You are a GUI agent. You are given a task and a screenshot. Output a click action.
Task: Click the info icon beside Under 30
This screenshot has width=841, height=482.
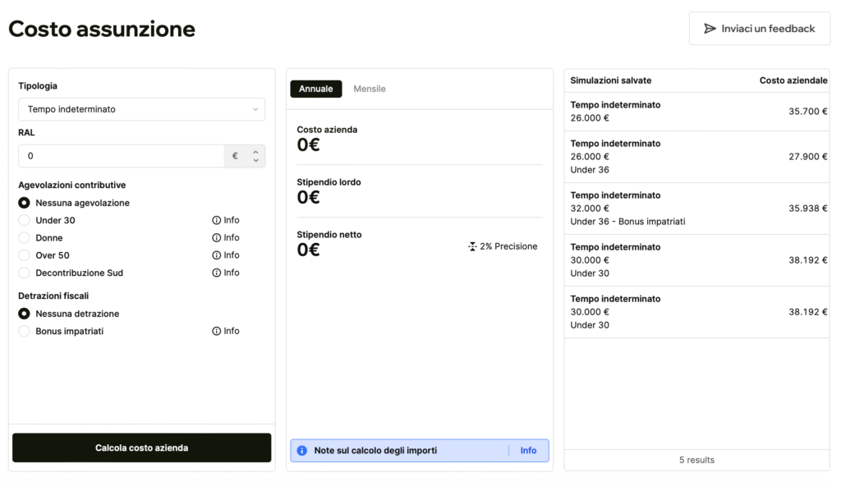pos(217,220)
